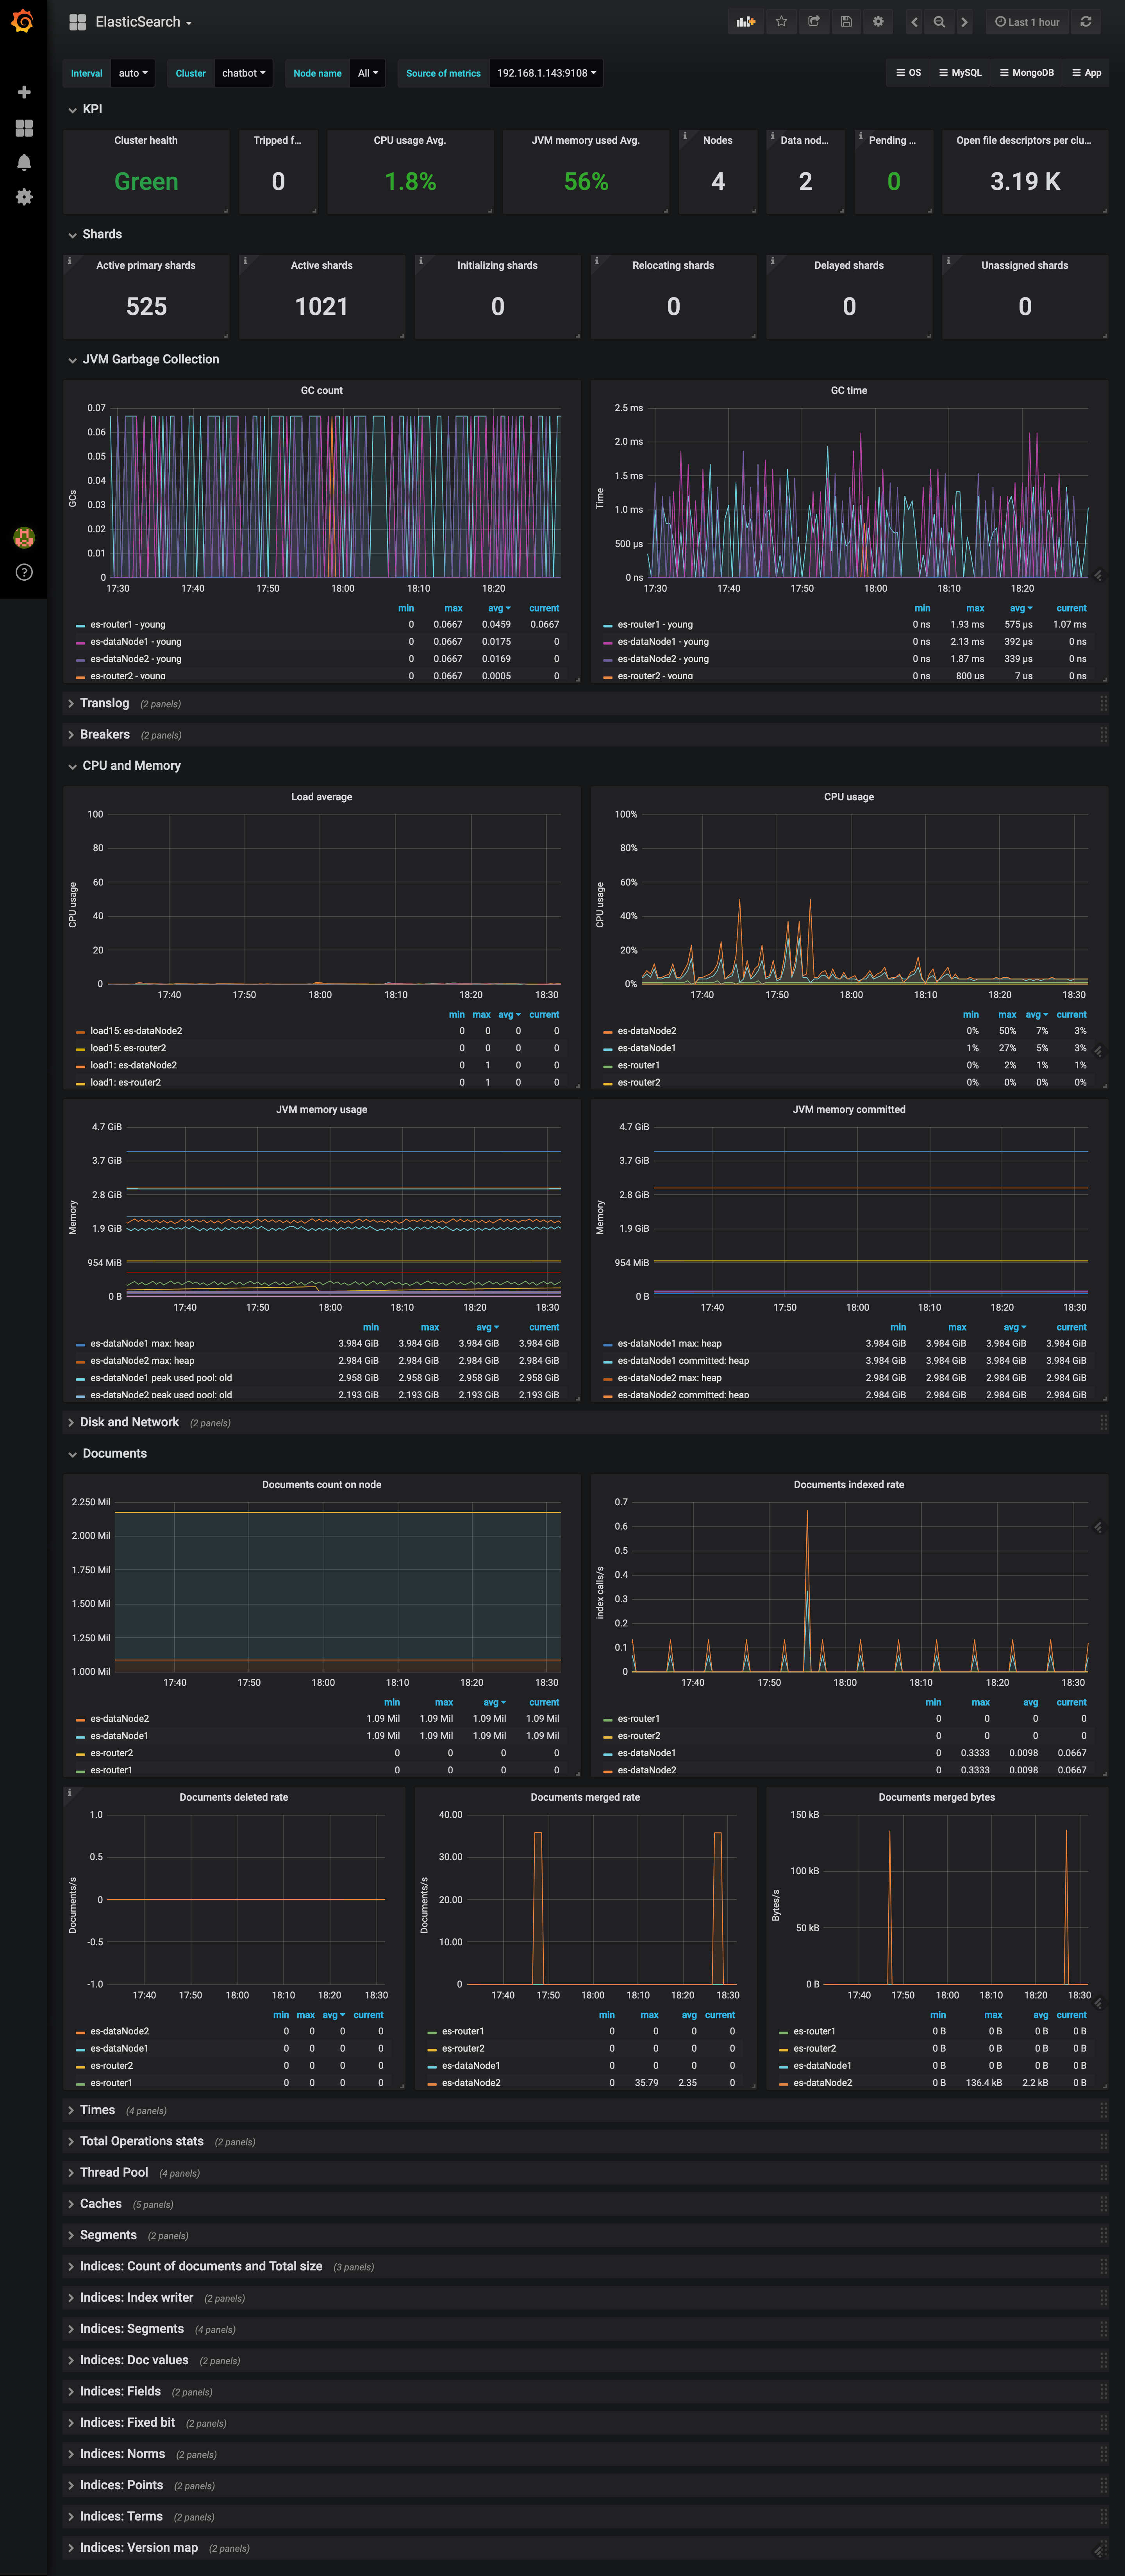
Task: Open the Dashboards grid icon in sidebar
Action: tap(24, 128)
